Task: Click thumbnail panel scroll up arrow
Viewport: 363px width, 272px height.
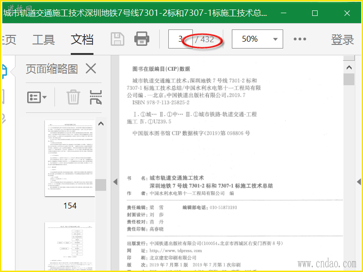Action: (x=101, y=123)
